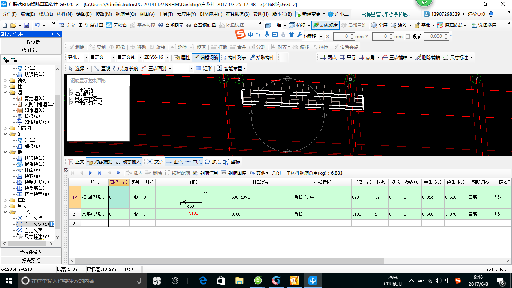Expand the 轴线 tree node

[x=5, y=80]
